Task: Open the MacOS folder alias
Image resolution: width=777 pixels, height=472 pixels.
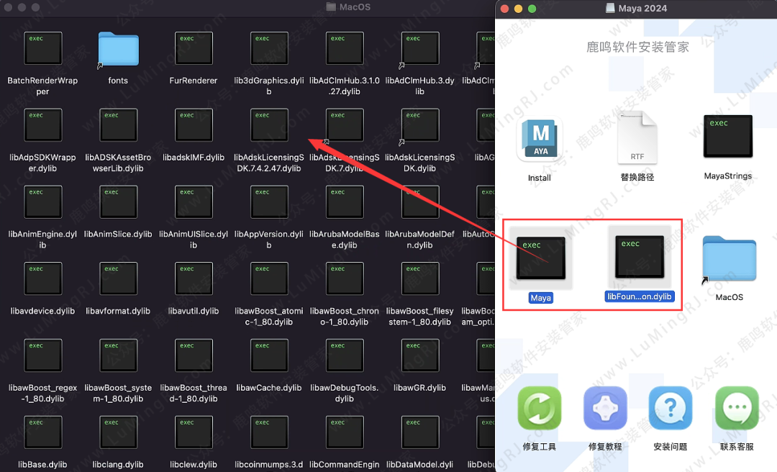Action: [x=729, y=260]
